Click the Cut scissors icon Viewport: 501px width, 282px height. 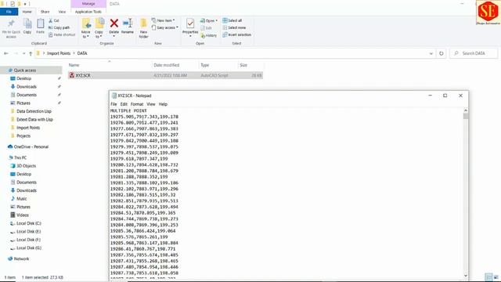[50, 20]
